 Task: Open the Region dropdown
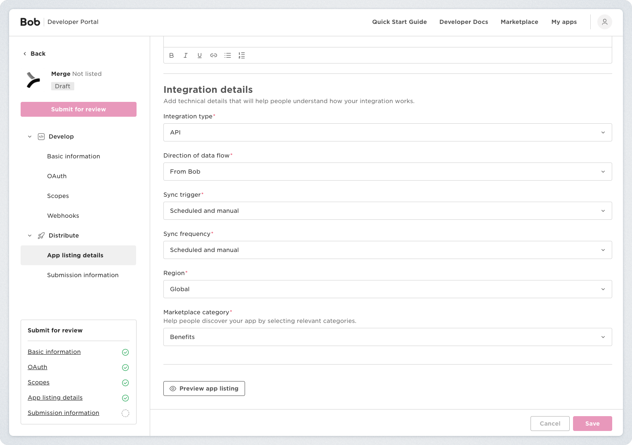pos(388,289)
